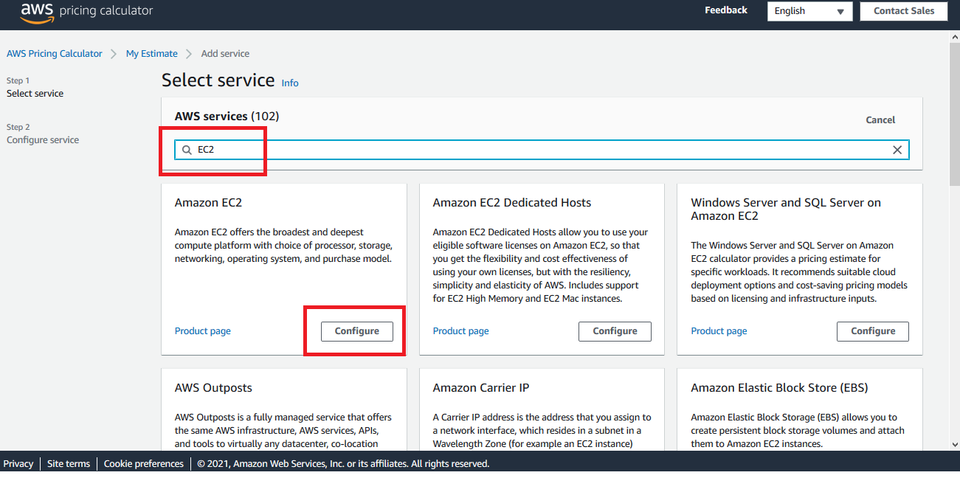Viewport: 960px width, 478px height.
Task: Click the Add service breadcrumb text
Action: coord(225,54)
